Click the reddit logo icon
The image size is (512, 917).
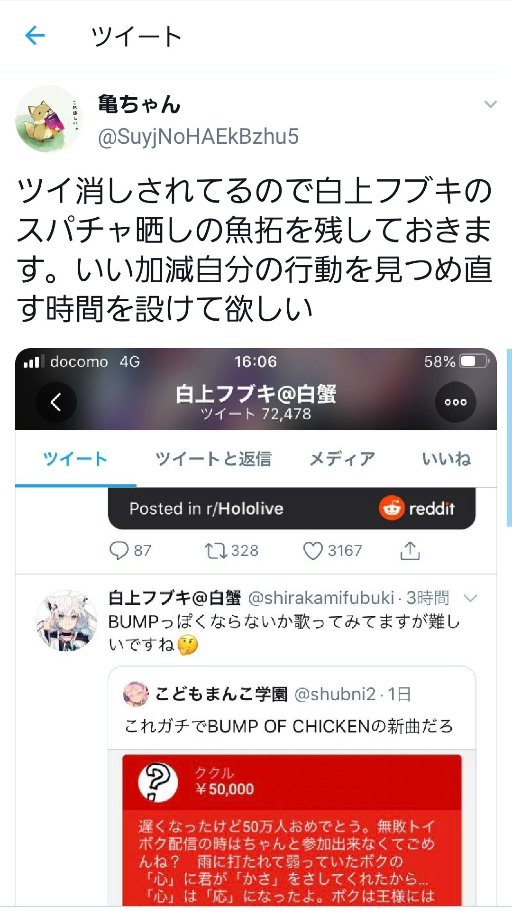(391, 508)
